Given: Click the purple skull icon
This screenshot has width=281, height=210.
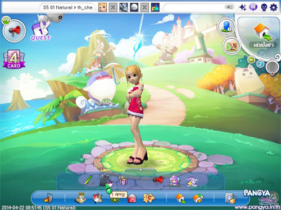Looking at the screenshot, I should pos(264,7).
